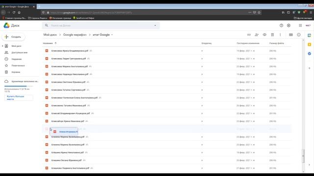314x176 pixels.
Task: Open the Сервисы Яндекса bookmark
Action: click(x=38, y=18)
